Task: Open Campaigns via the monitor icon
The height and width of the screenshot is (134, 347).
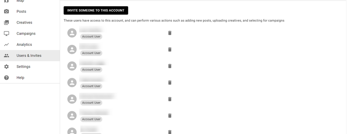Action: pos(7,33)
